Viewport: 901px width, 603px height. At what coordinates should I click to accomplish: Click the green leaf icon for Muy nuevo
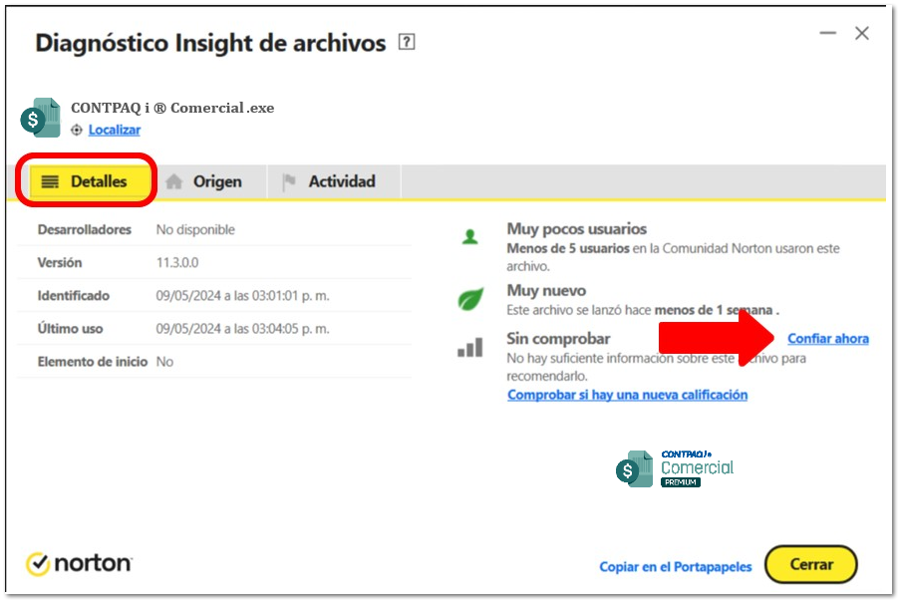click(470, 299)
